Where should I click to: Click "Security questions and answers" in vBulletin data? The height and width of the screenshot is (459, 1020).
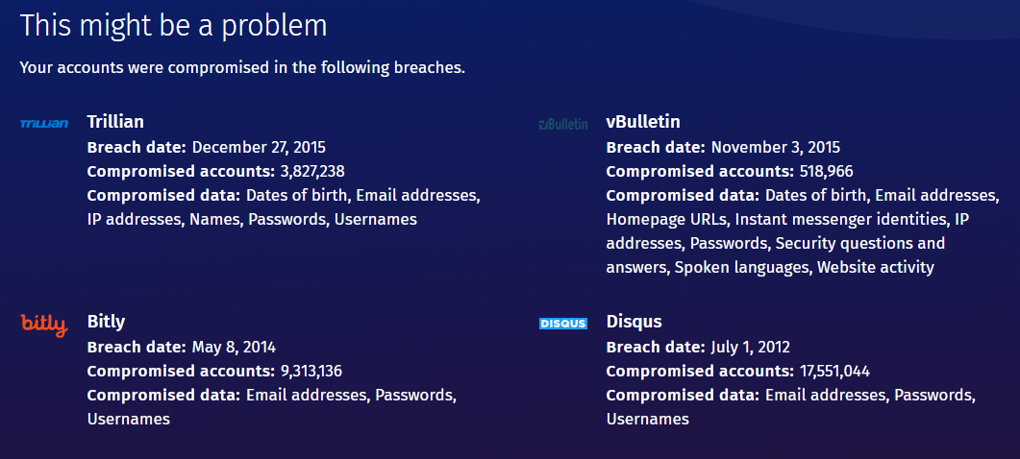point(860,244)
